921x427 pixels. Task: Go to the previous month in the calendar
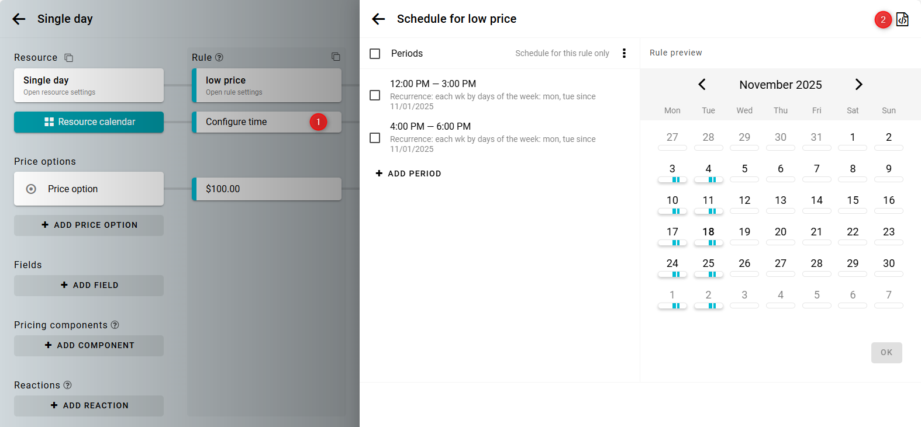(702, 85)
